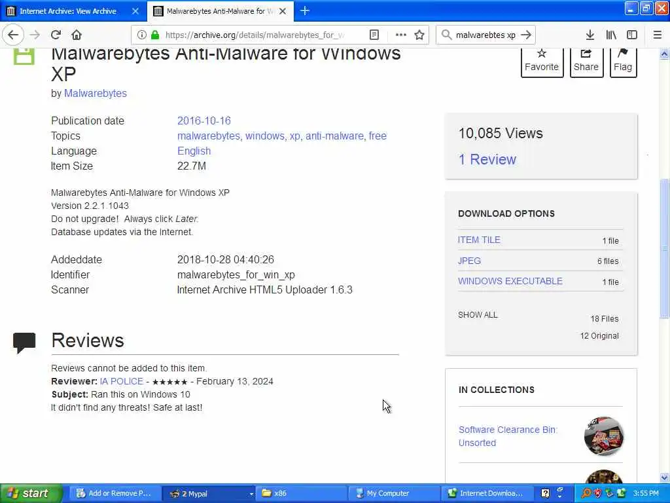Click the address bar URL field
Viewport: 670px width, 503px height.
point(255,35)
